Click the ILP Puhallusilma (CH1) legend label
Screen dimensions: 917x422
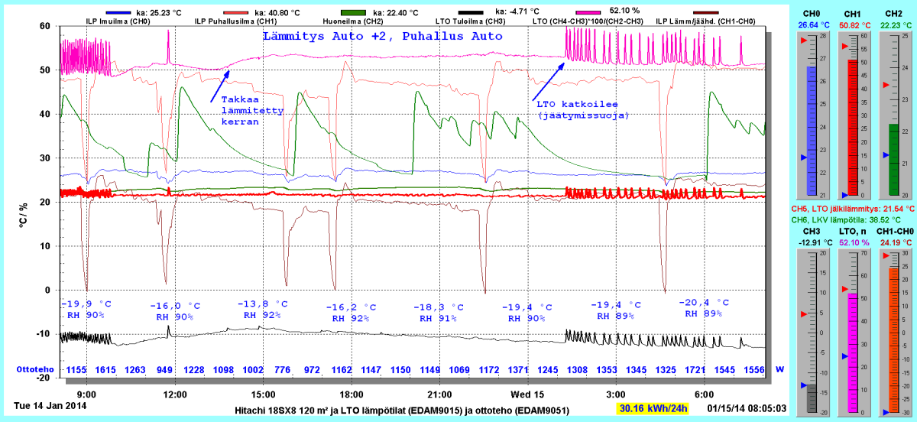236,21
